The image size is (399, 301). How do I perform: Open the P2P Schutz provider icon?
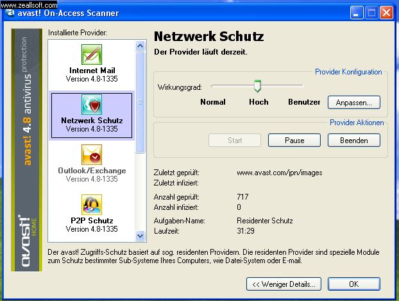pyautogui.click(x=92, y=205)
